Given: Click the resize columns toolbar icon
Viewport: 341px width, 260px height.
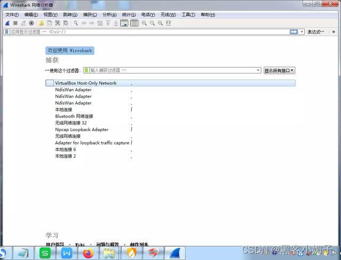Looking at the screenshot, I should (168, 23).
